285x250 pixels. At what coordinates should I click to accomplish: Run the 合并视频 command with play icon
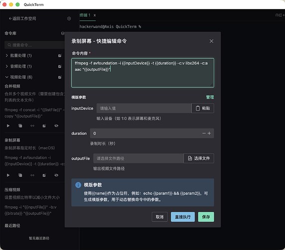tap(8, 125)
